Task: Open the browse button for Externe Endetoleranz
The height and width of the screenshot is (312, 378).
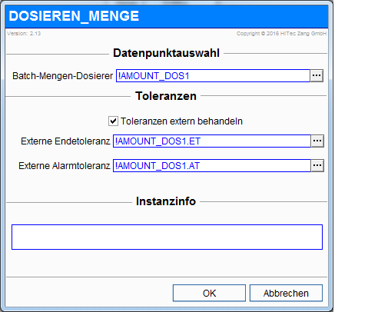Action: (x=317, y=141)
